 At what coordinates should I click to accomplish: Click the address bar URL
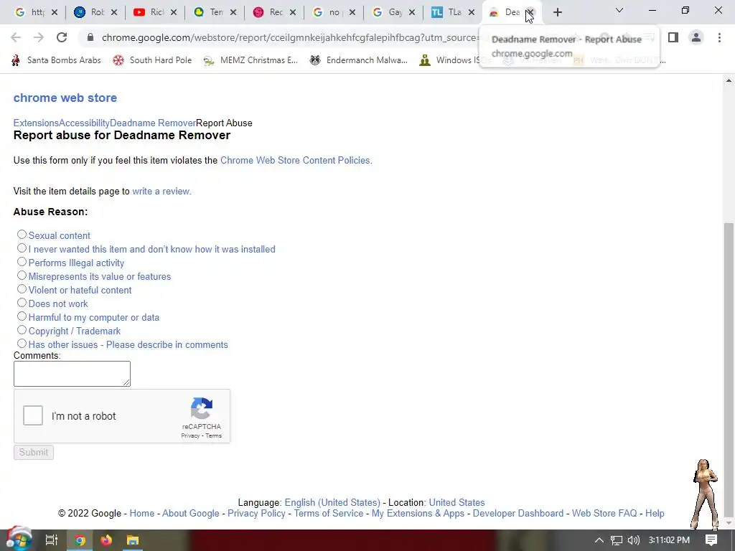click(291, 37)
